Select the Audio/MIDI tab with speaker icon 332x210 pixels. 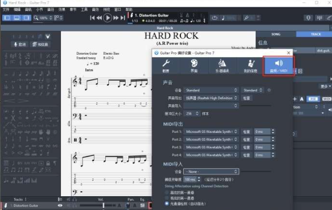click(x=278, y=66)
